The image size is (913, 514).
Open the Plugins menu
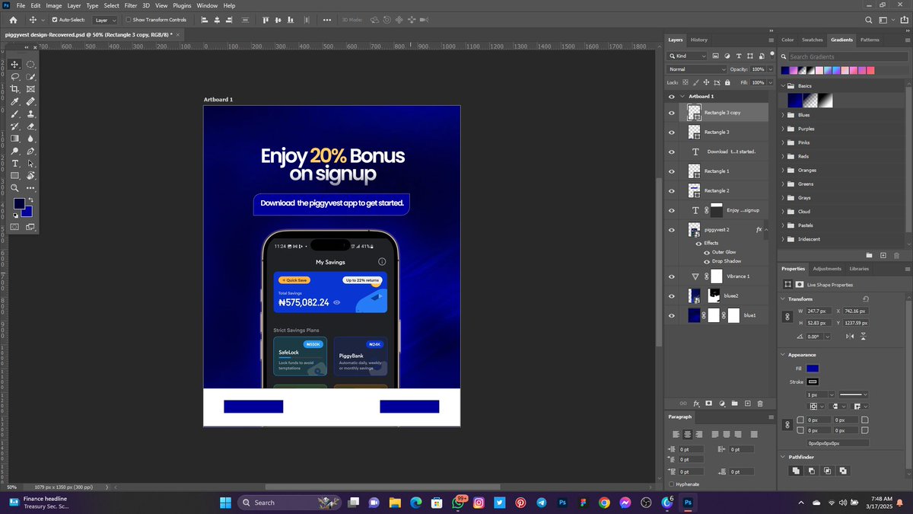coord(182,5)
